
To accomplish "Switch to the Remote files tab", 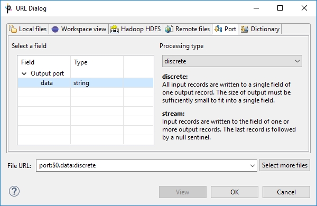I will pyautogui.click(x=188, y=29).
